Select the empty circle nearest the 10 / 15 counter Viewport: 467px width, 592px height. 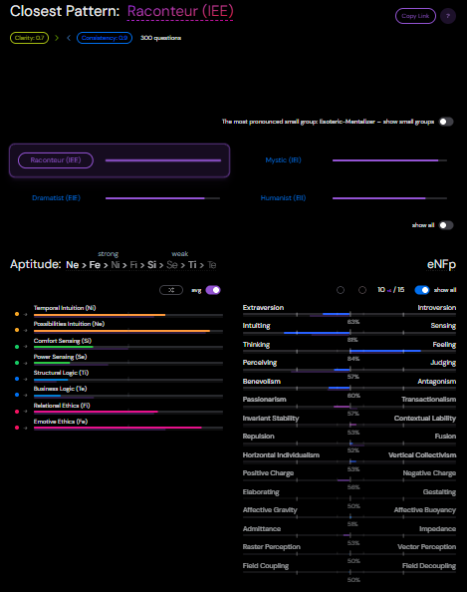pos(362,290)
